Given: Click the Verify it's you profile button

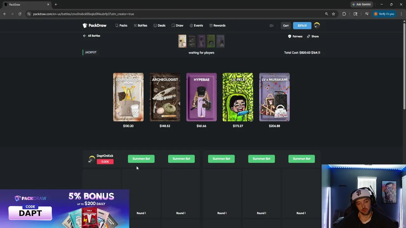Looking at the screenshot, I should tap(384, 14).
